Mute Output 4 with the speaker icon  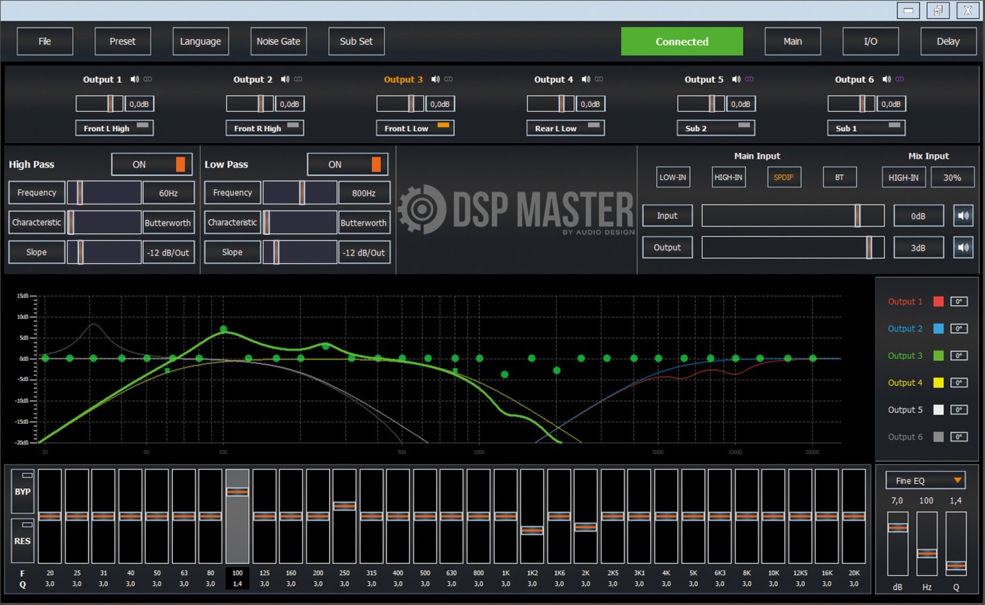[x=586, y=79]
